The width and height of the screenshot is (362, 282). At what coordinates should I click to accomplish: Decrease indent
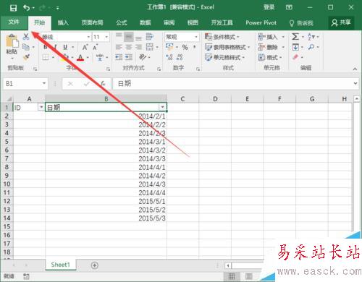[119, 57]
